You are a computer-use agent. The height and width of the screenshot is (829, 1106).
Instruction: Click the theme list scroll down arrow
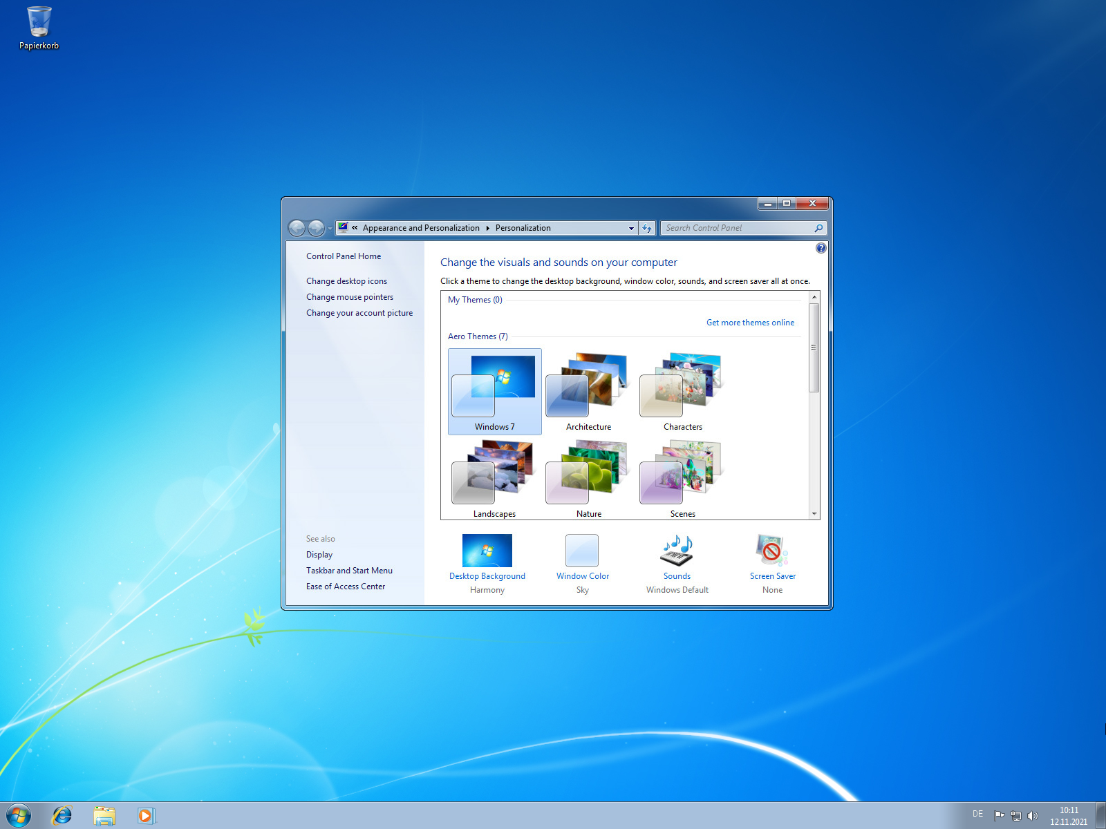814,514
